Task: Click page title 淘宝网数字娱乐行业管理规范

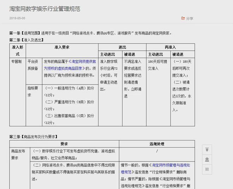Action: (x=45, y=9)
